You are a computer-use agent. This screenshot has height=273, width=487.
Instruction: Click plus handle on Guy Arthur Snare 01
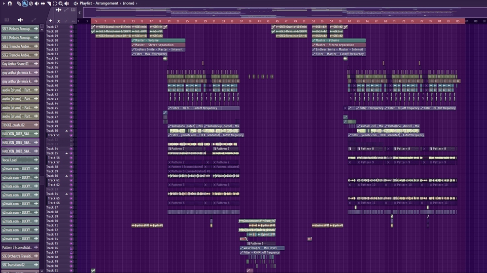[36, 64]
